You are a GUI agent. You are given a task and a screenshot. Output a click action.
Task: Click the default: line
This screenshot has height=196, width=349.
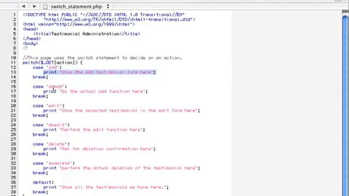pos(43,182)
